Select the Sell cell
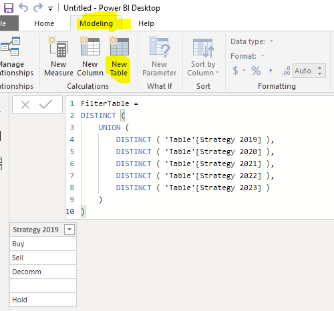Viewport: 334px width, 311px height. click(43, 258)
